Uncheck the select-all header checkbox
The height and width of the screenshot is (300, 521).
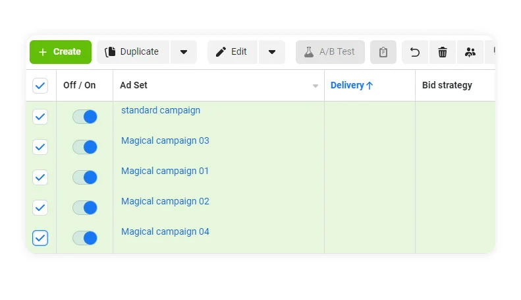point(40,86)
